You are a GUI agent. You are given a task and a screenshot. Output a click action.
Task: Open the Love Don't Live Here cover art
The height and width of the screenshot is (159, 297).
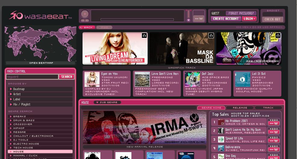pyautogui.click(x=142, y=79)
